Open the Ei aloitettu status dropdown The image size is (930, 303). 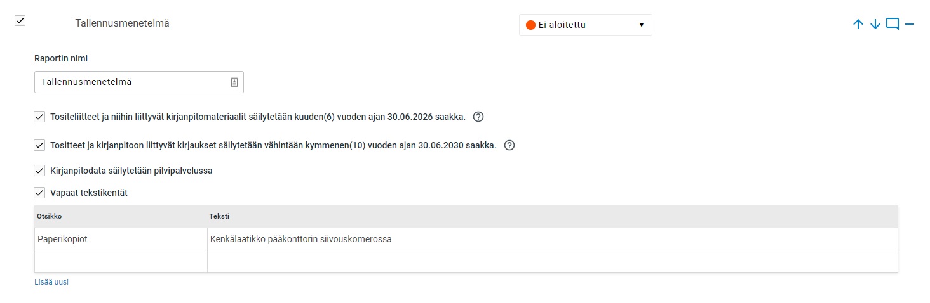click(586, 25)
